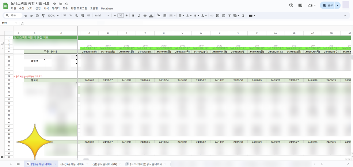Collapse row group with minus toggle
Viewport: 353px width, 167px height.
(2, 43)
